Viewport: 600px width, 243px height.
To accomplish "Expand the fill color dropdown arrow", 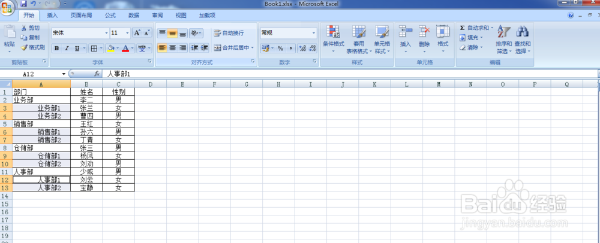I will 118,48.
